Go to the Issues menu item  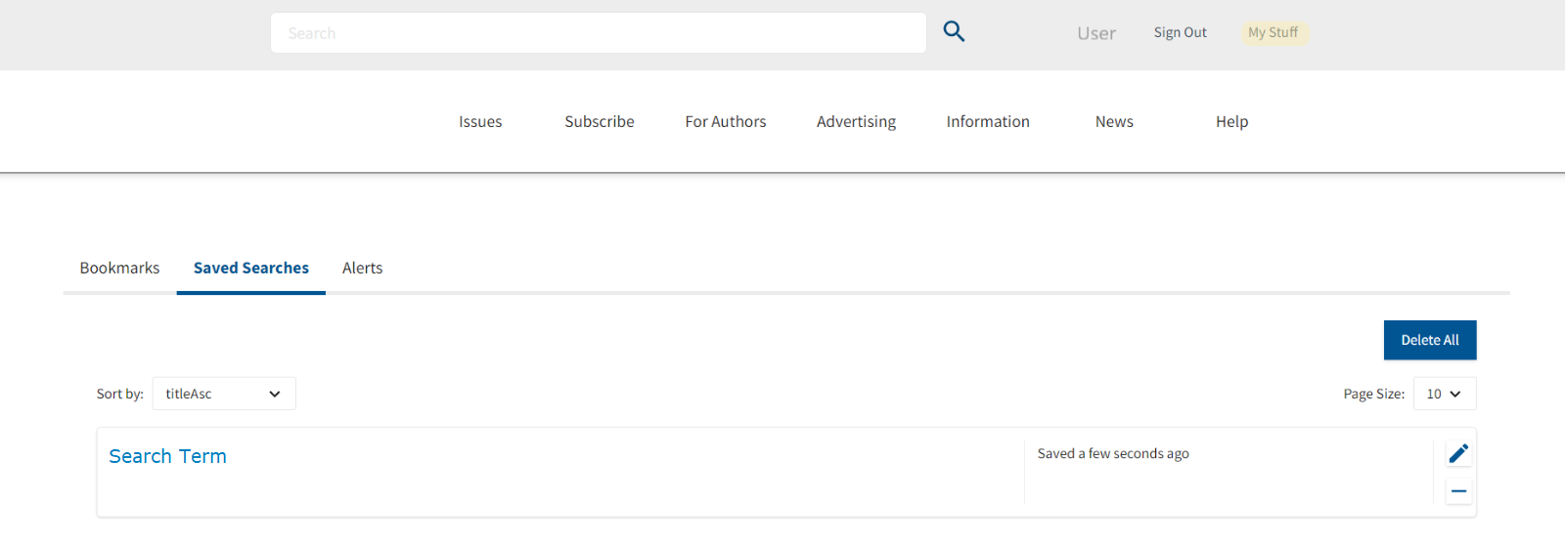click(480, 121)
